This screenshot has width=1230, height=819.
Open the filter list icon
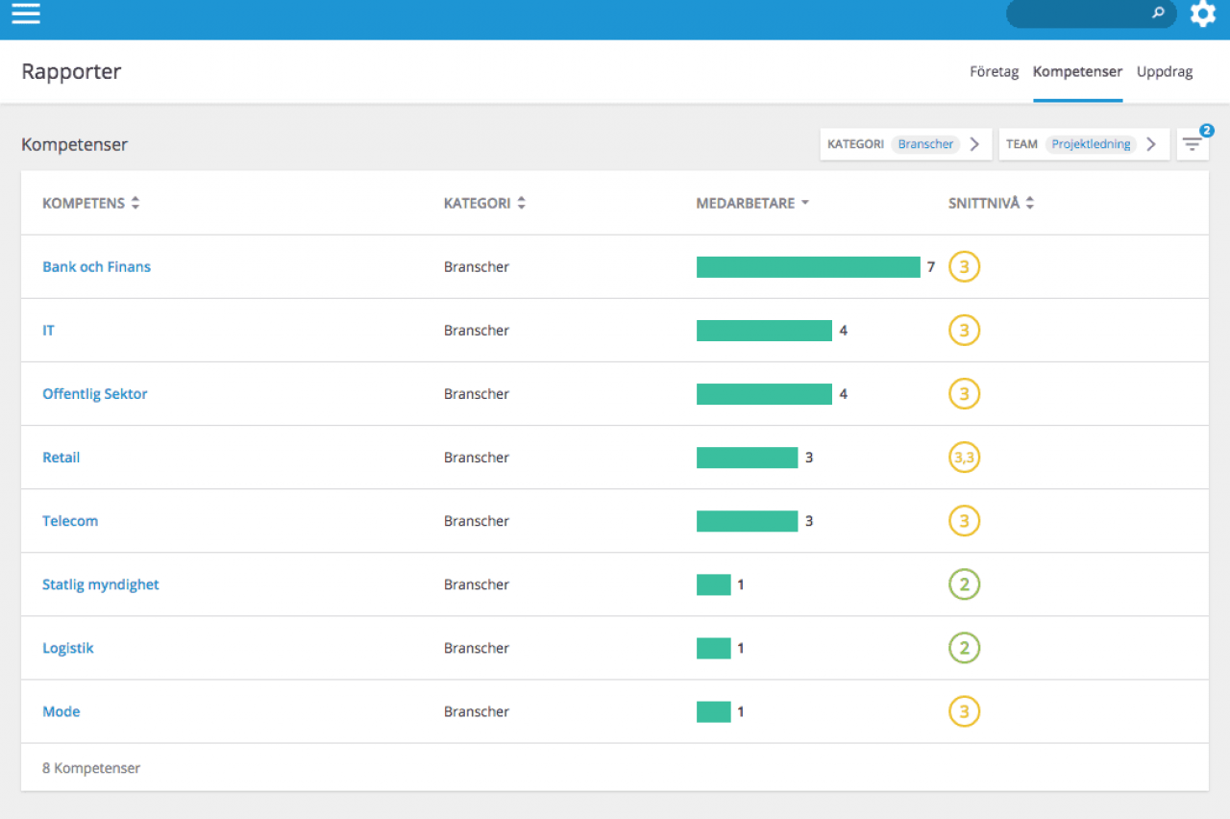click(x=1193, y=144)
